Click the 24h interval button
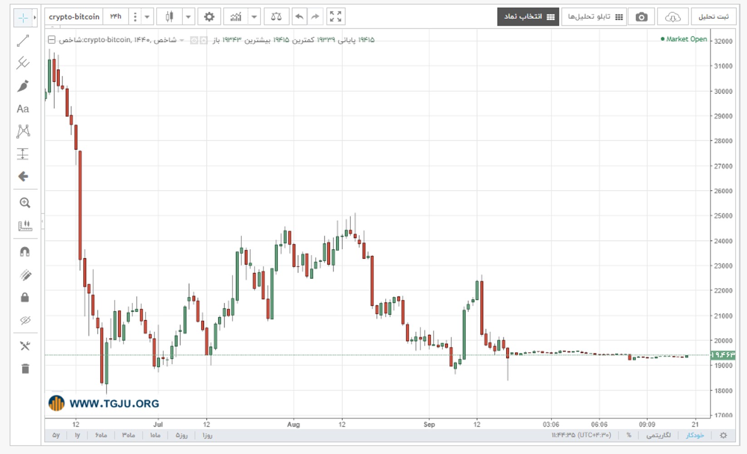Screen dimensions: 747x454 pyautogui.click(x=116, y=17)
